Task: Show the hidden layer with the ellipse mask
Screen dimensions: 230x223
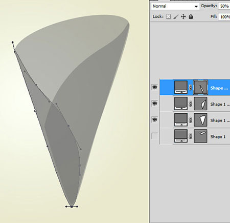Action: (x=154, y=136)
